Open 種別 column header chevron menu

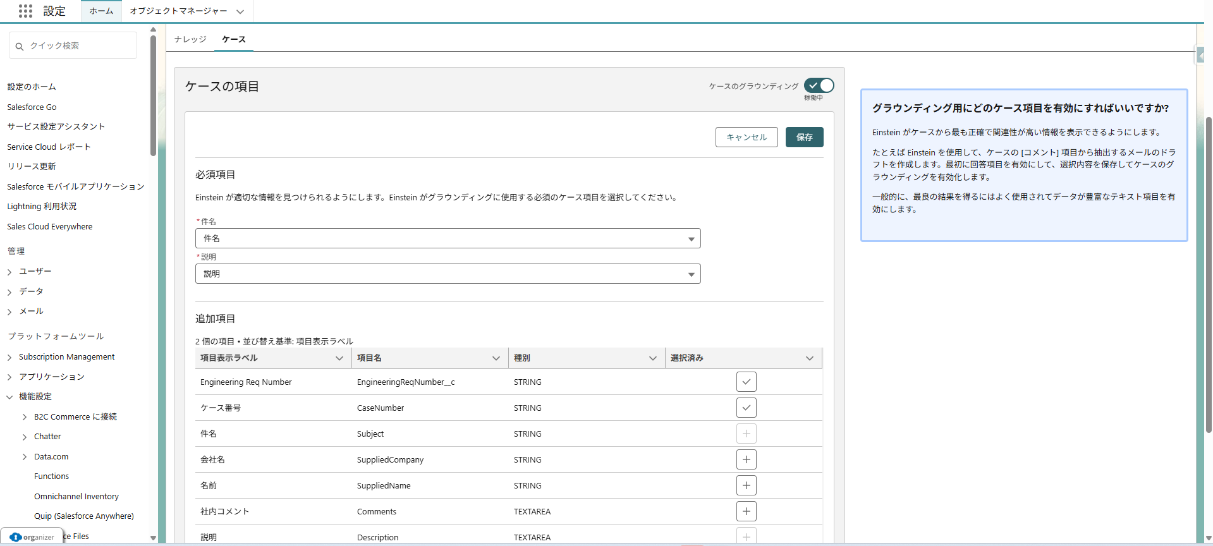coord(653,358)
